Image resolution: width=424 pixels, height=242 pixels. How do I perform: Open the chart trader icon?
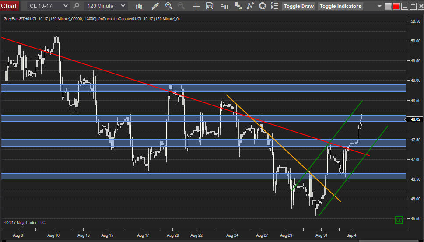point(224,6)
